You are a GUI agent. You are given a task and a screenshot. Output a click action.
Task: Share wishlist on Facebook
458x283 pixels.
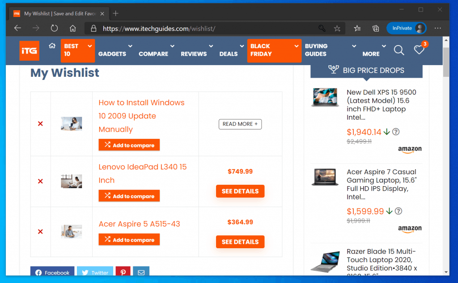click(x=52, y=271)
